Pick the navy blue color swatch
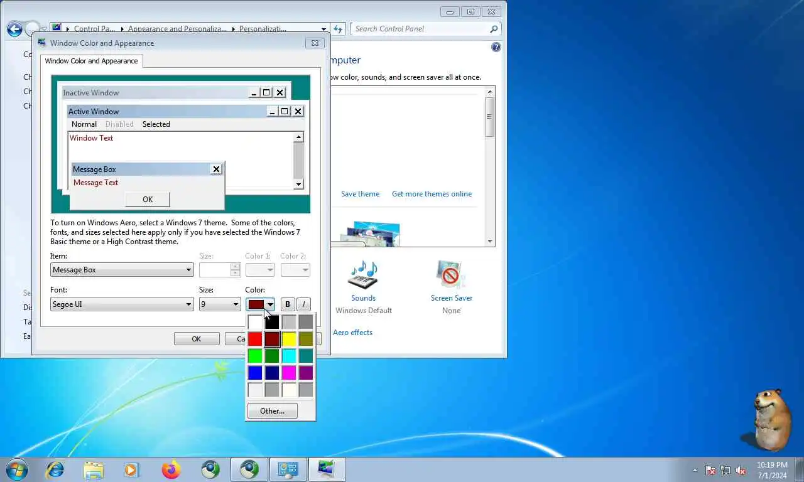This screenshot has width=804, height=482. click(272, 373)
